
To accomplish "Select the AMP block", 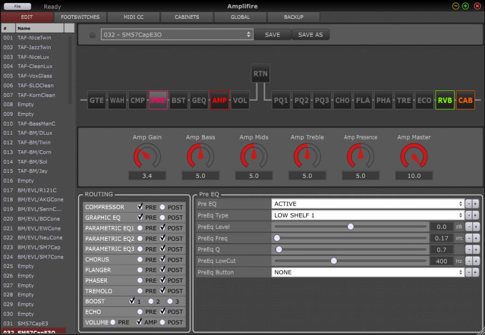I will (x=220, y=100).
